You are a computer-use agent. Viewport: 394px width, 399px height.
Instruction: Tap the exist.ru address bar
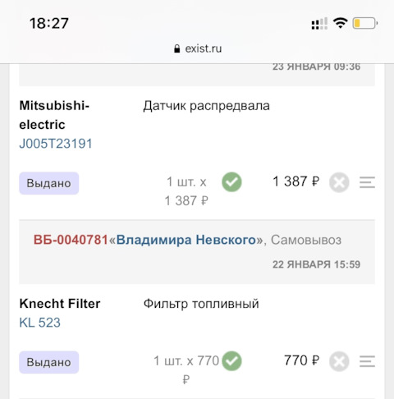point(198,48)
